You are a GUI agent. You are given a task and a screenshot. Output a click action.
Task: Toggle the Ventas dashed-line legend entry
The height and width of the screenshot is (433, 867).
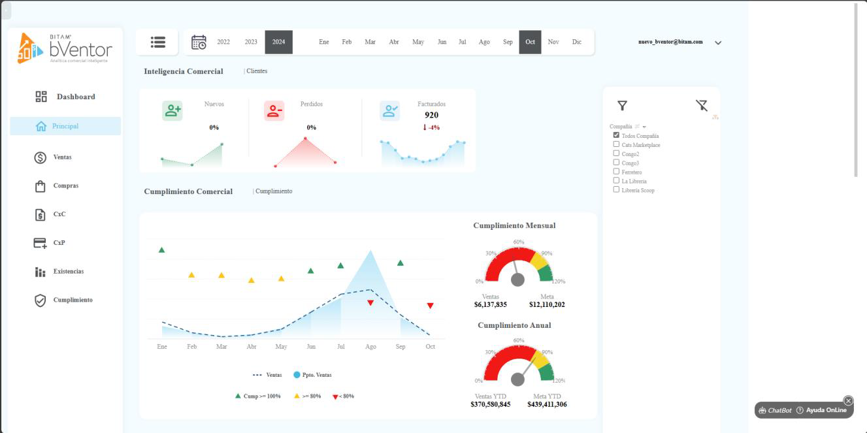267,375
